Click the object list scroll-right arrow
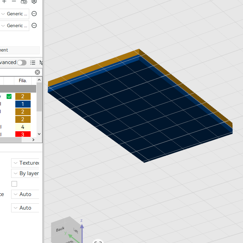The image size is (243, 243). 33,140
